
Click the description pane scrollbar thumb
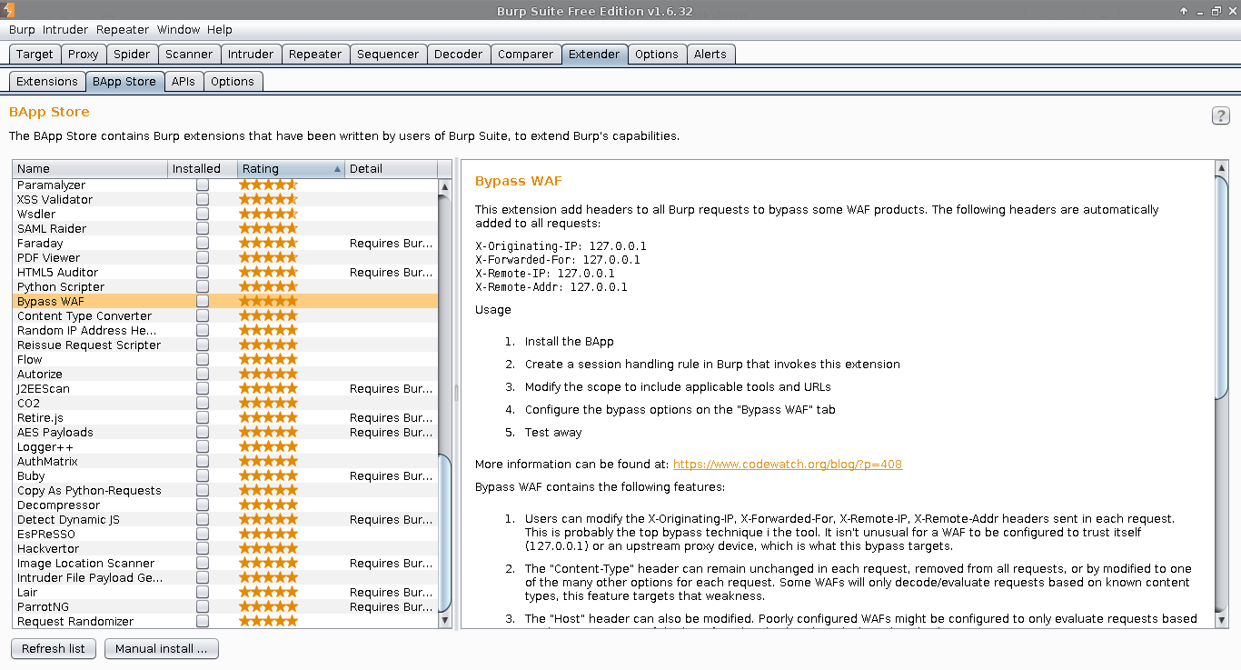tap(1221, 287)
